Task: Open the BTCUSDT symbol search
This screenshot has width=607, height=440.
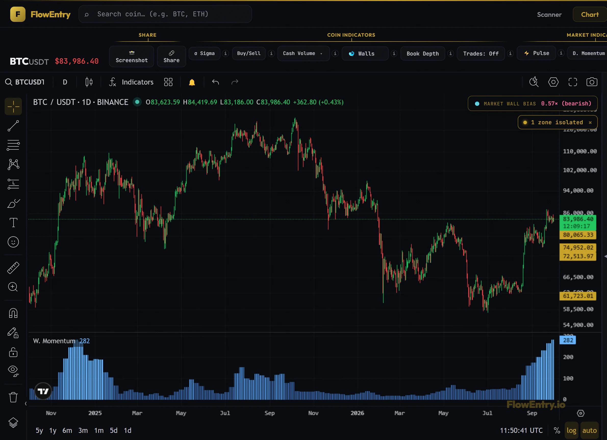Action: [x=25, y=82]
